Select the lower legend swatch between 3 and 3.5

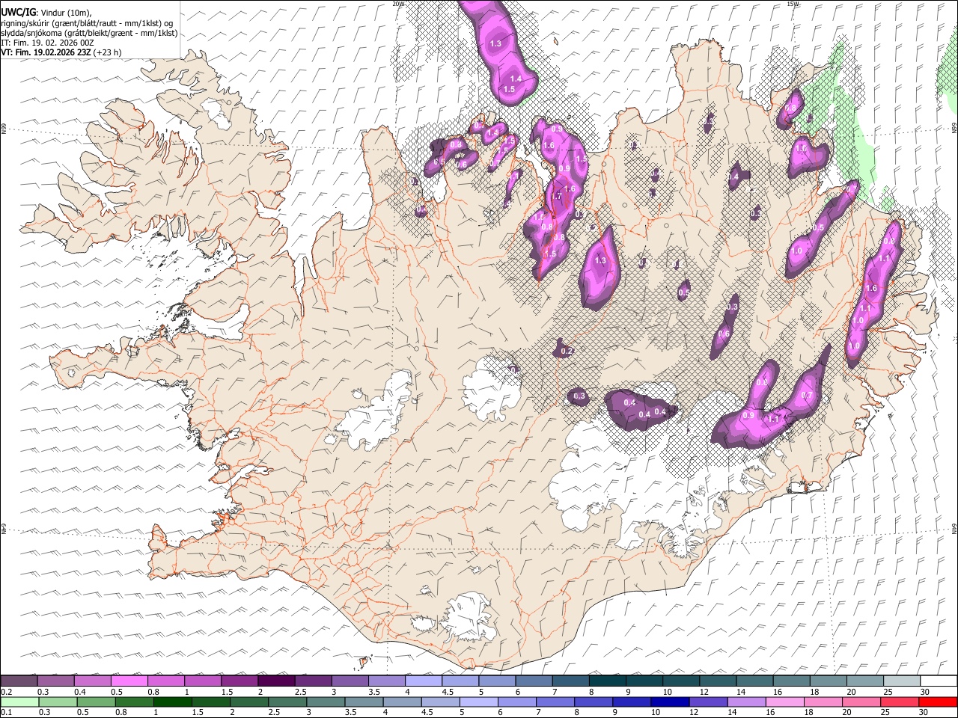click(326, 702)
